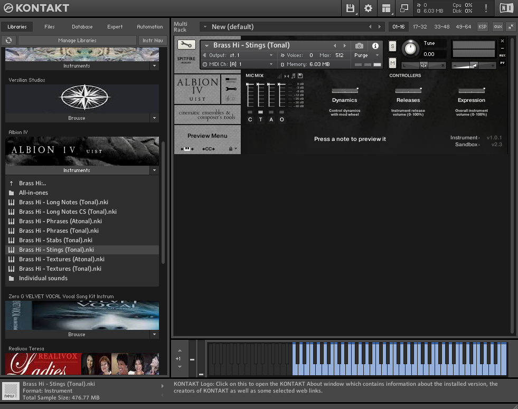Click the exclamation panic button
518x409 pixels.
(486, 8)
